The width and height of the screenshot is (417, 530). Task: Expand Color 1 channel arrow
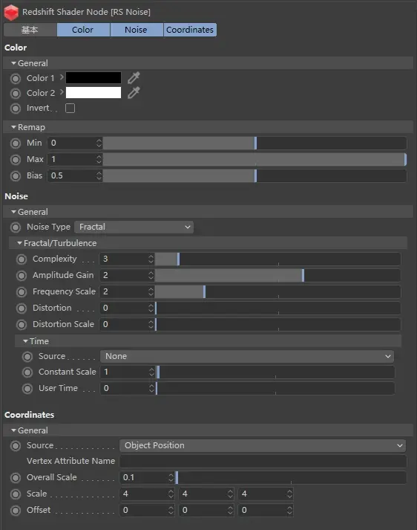click(x=62, y=77)
